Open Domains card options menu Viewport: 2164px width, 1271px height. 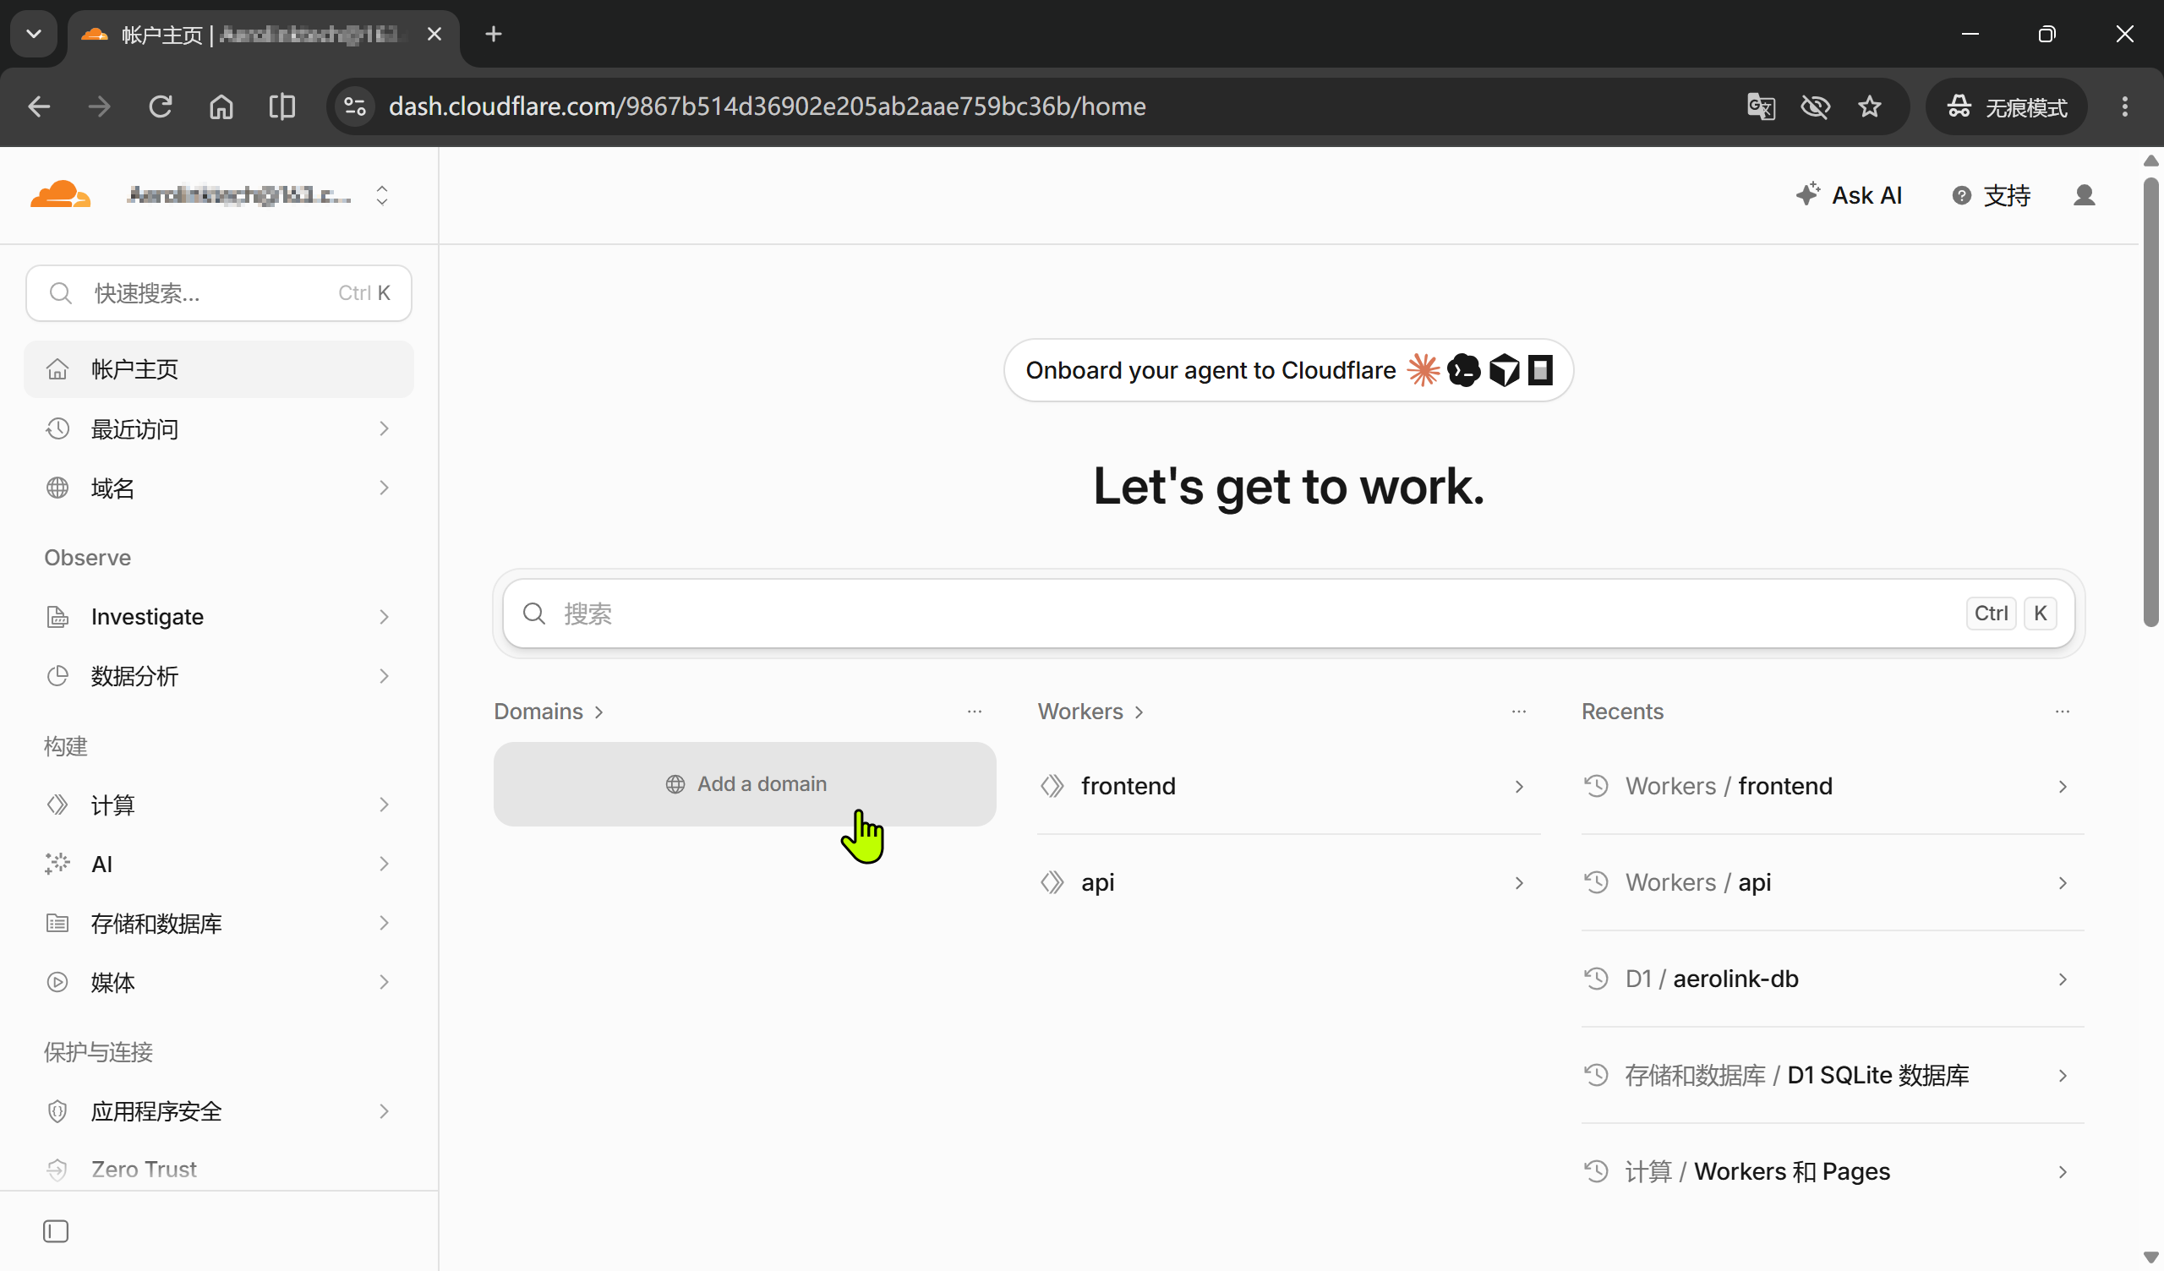[x=975, y=711]
